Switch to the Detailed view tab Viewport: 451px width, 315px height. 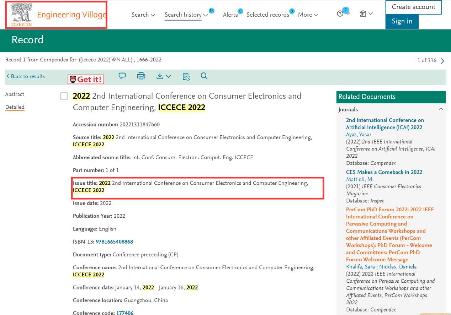point(15,107)
